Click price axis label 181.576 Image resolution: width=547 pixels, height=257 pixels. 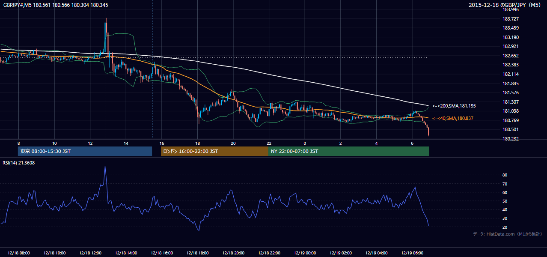(x=511, y=93)
